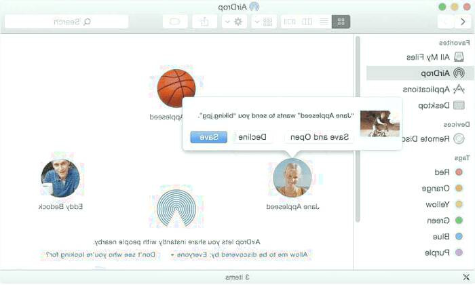Select Remote Disc under Devices
Screen dimensions: 475x285
(433, 138)
